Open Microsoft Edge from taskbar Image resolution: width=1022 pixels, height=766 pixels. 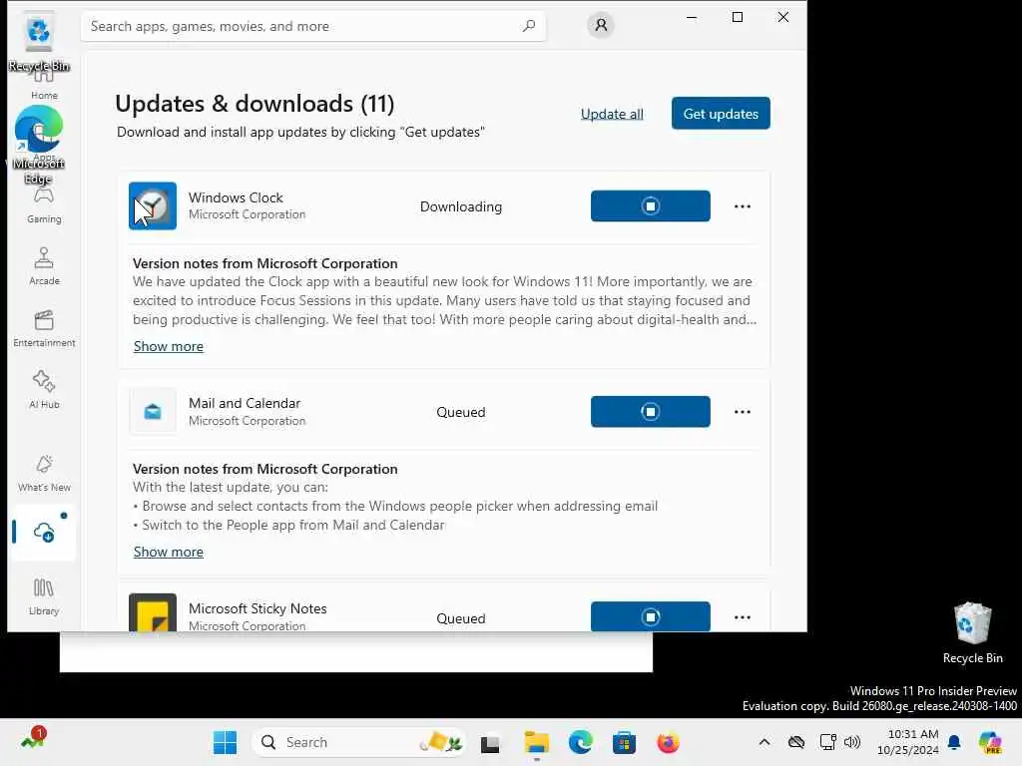(580, 742)
